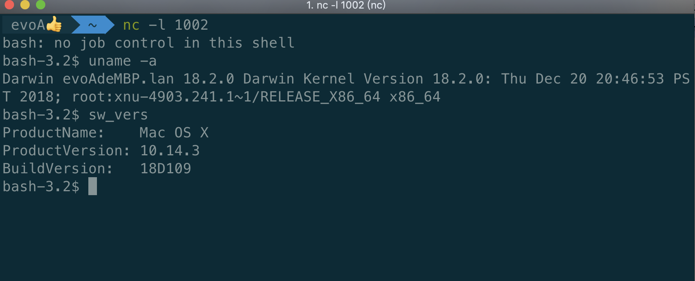Click the thumbs-up emoji in the prompt

(x=54, y=25)
